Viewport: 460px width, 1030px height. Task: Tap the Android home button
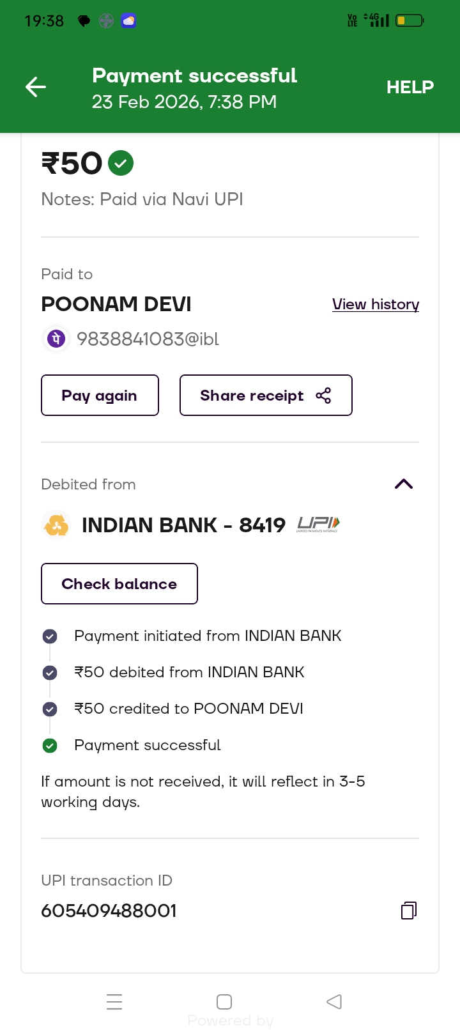tap(224, 1001)
